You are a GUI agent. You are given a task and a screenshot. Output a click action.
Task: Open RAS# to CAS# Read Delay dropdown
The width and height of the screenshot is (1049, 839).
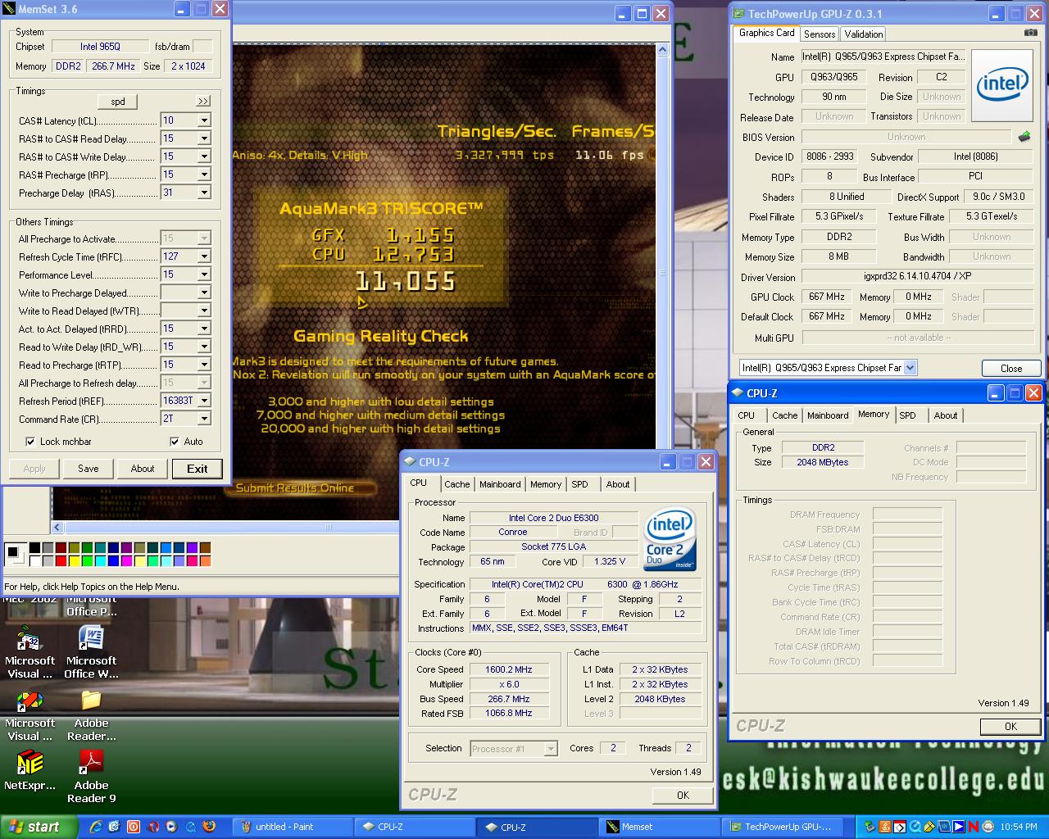(x=204, y=138)
